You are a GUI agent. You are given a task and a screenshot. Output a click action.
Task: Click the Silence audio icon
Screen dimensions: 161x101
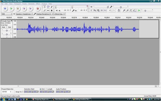pos(105,10)
